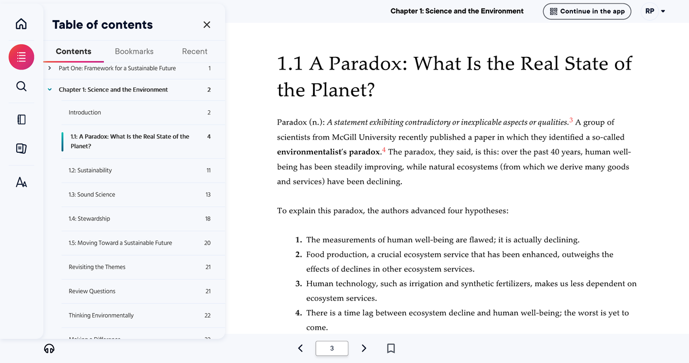Open the account dropdown arrow beside RP
The image size is (689, 363).
coord(664,11)
